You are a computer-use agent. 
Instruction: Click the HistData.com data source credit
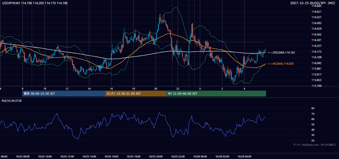click(x=314, y=145)
